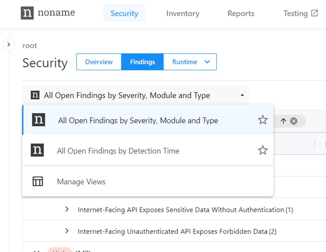Favorite the Detection Time view with its star
The width and height of the screenshot is (326, 252).
point(263,150)
